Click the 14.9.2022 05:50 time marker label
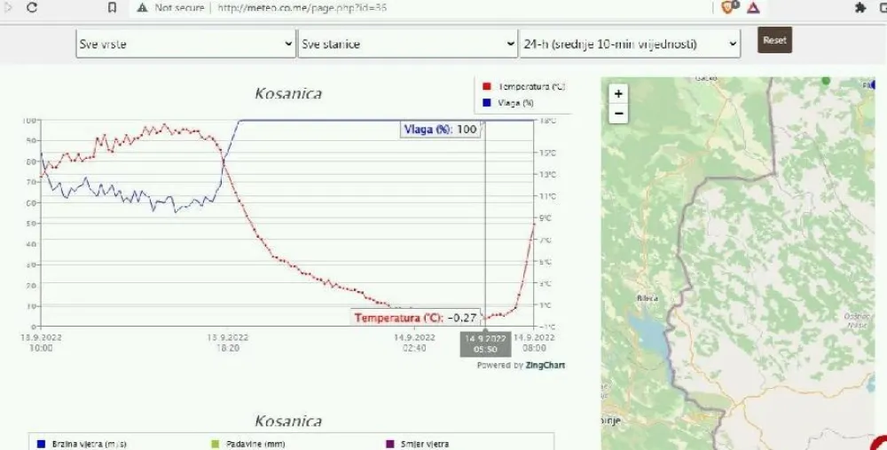887x450 pixels. coord(485,344)
